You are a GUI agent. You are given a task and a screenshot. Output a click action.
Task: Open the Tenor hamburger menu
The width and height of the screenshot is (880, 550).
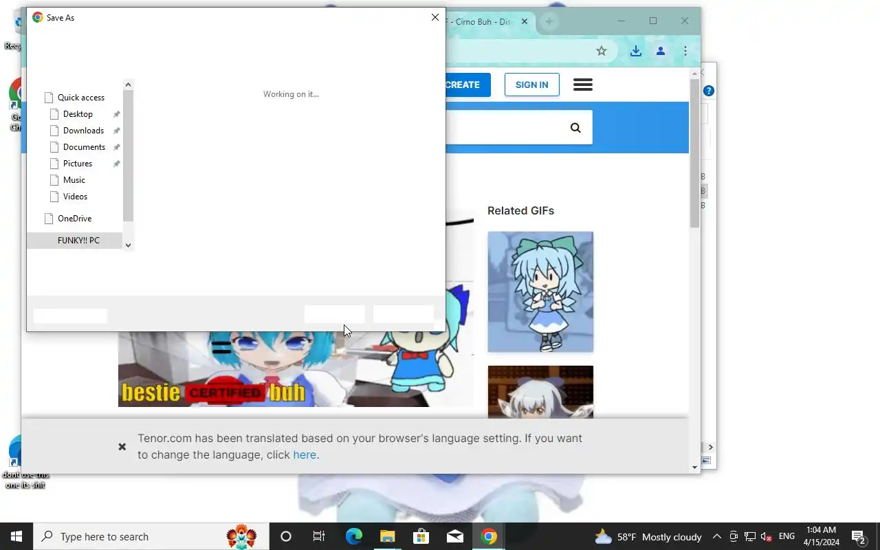click(583, 85)
